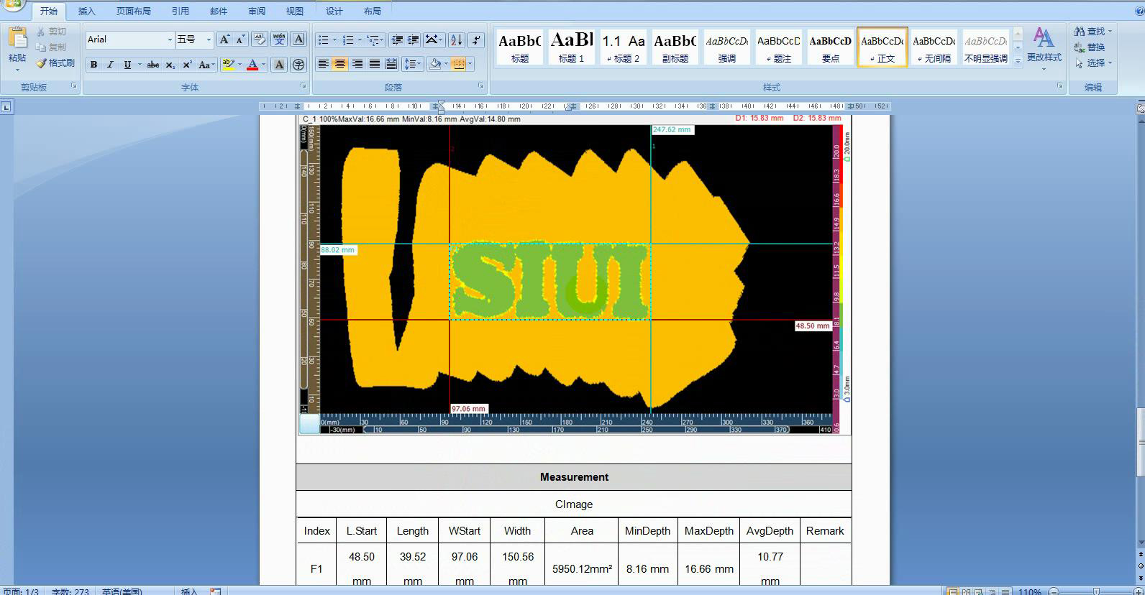
Task: Click the vertical scrollbar thumb
Action: (1140, 442)
